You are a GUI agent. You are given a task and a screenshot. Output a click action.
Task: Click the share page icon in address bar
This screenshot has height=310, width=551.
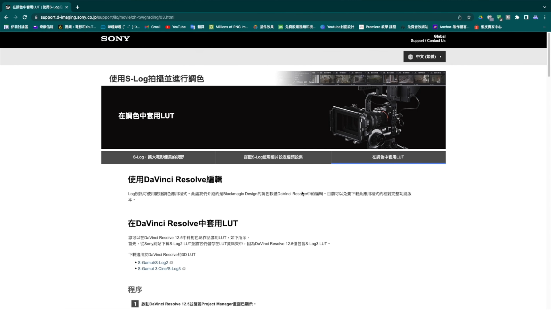click(460, 17)
